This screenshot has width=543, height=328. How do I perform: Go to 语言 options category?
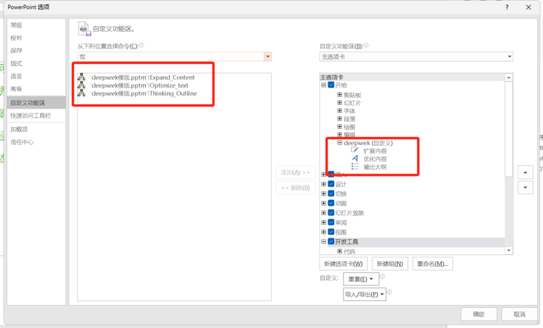coord(36,76)
